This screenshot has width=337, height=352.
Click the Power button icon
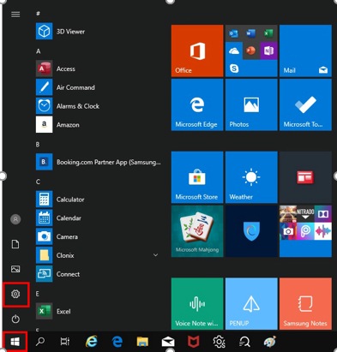pyautogui.click(x=15, y=319)
